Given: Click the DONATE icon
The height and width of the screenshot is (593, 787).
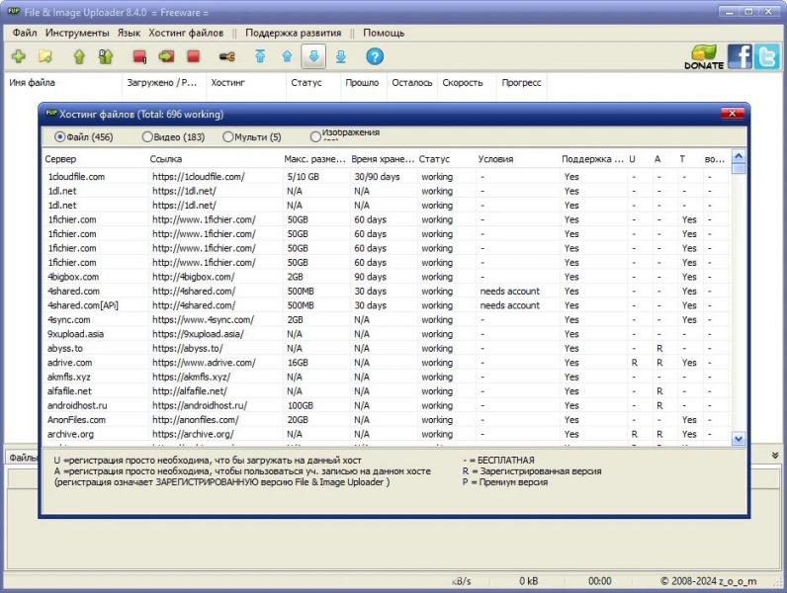Looking at the screenshot, I should coord(704,56).
